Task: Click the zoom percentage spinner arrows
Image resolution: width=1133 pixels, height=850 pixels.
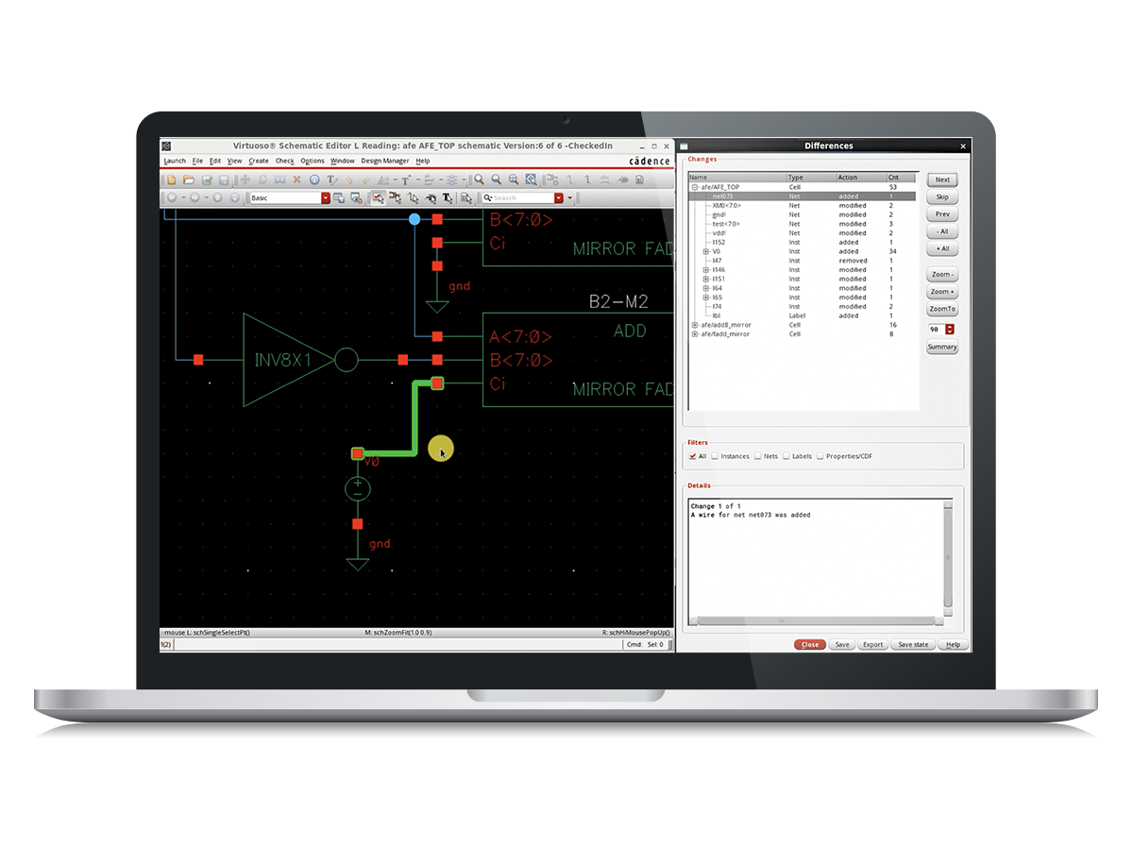Action: click(x=949, y=329)
